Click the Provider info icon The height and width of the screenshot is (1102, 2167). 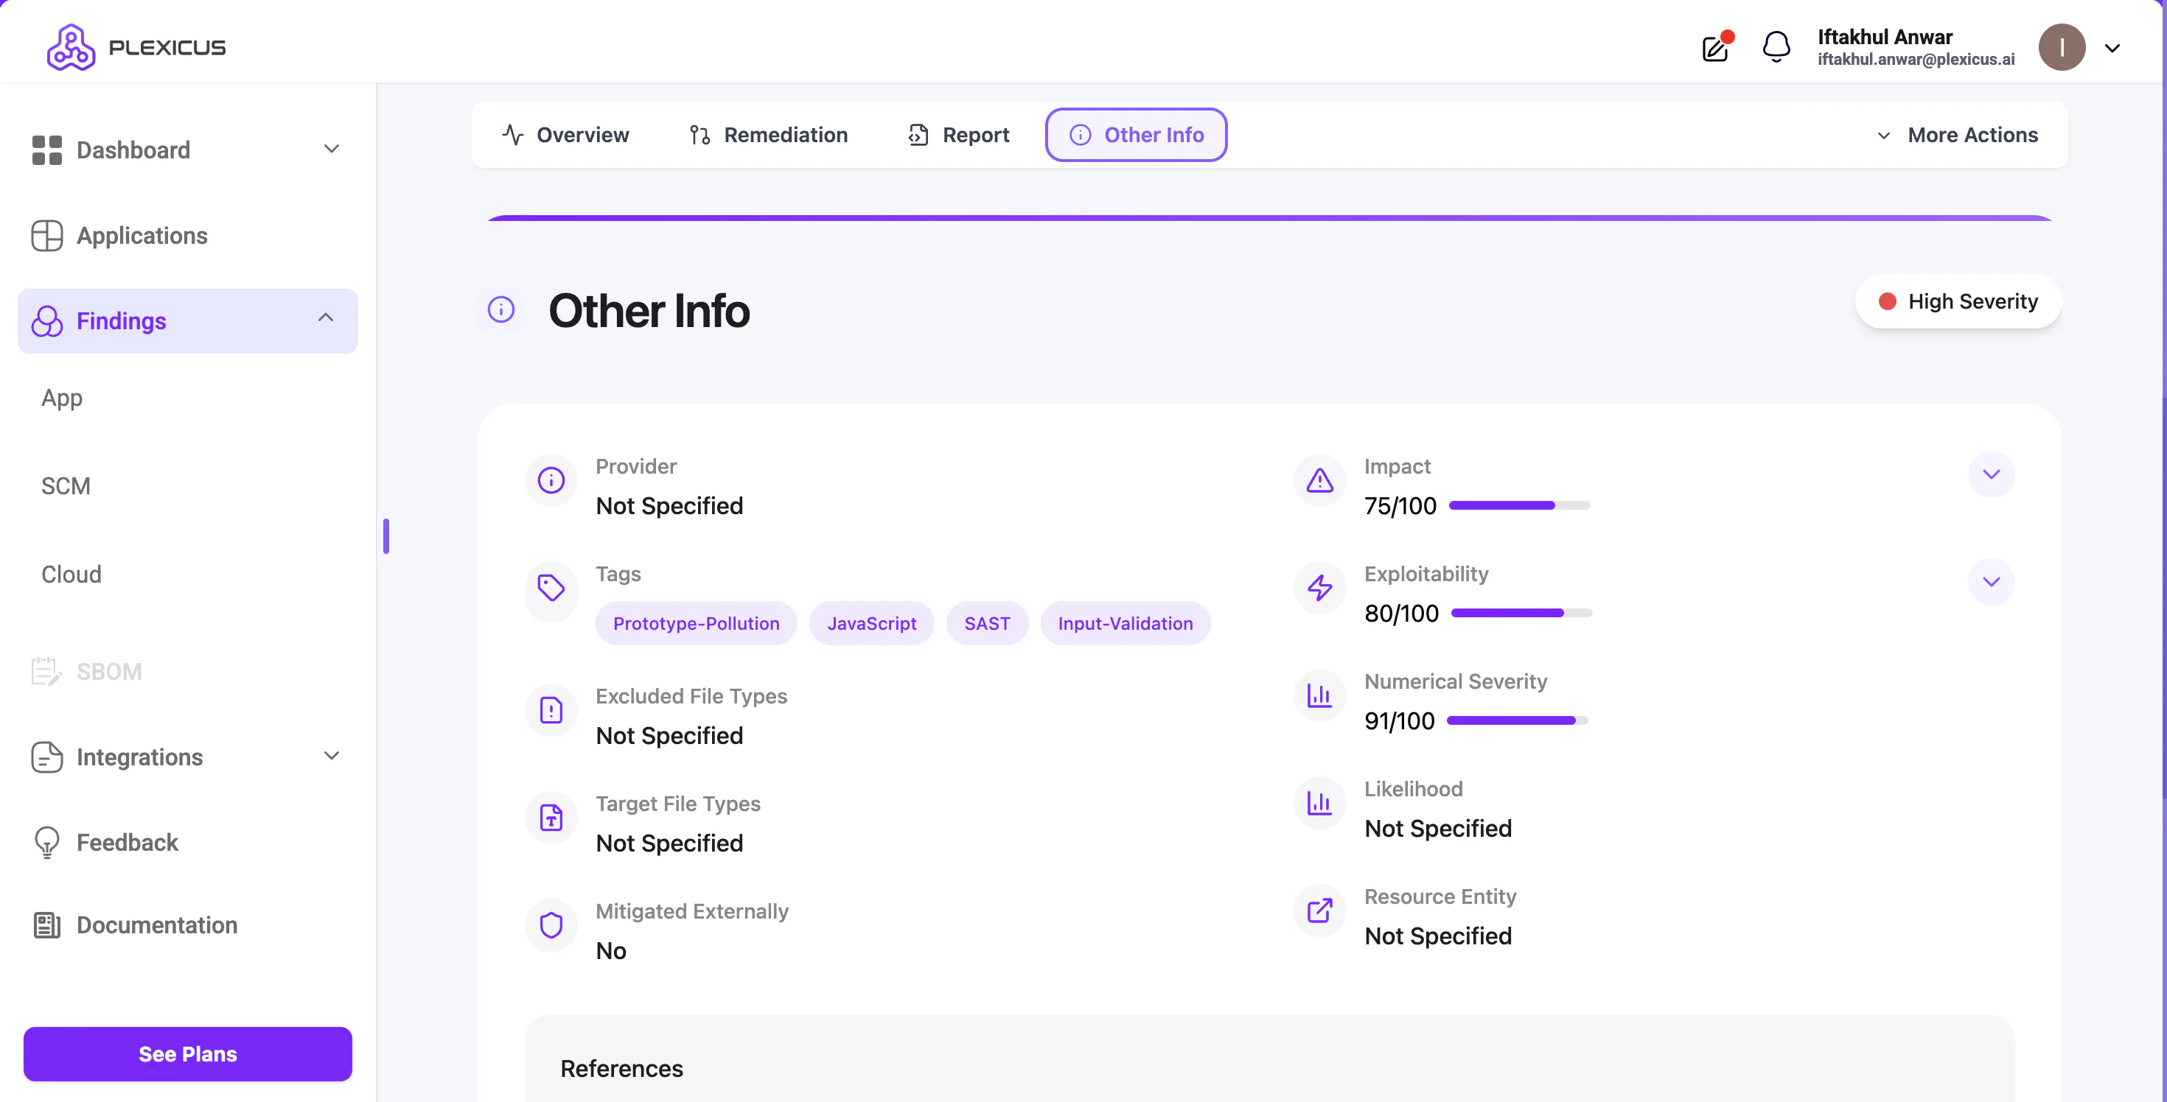(x=551, y=480)
